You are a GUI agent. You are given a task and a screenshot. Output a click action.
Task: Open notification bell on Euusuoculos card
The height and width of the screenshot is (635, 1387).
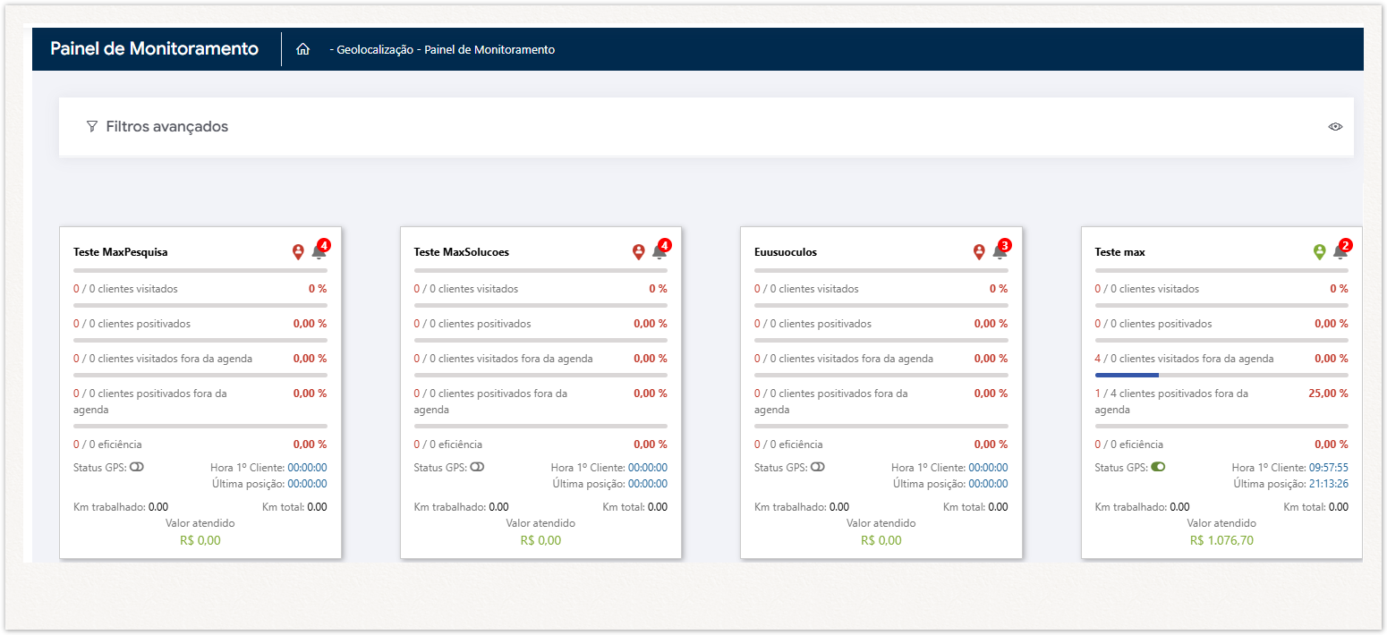pyautogui.click(x=1000, y=253)
